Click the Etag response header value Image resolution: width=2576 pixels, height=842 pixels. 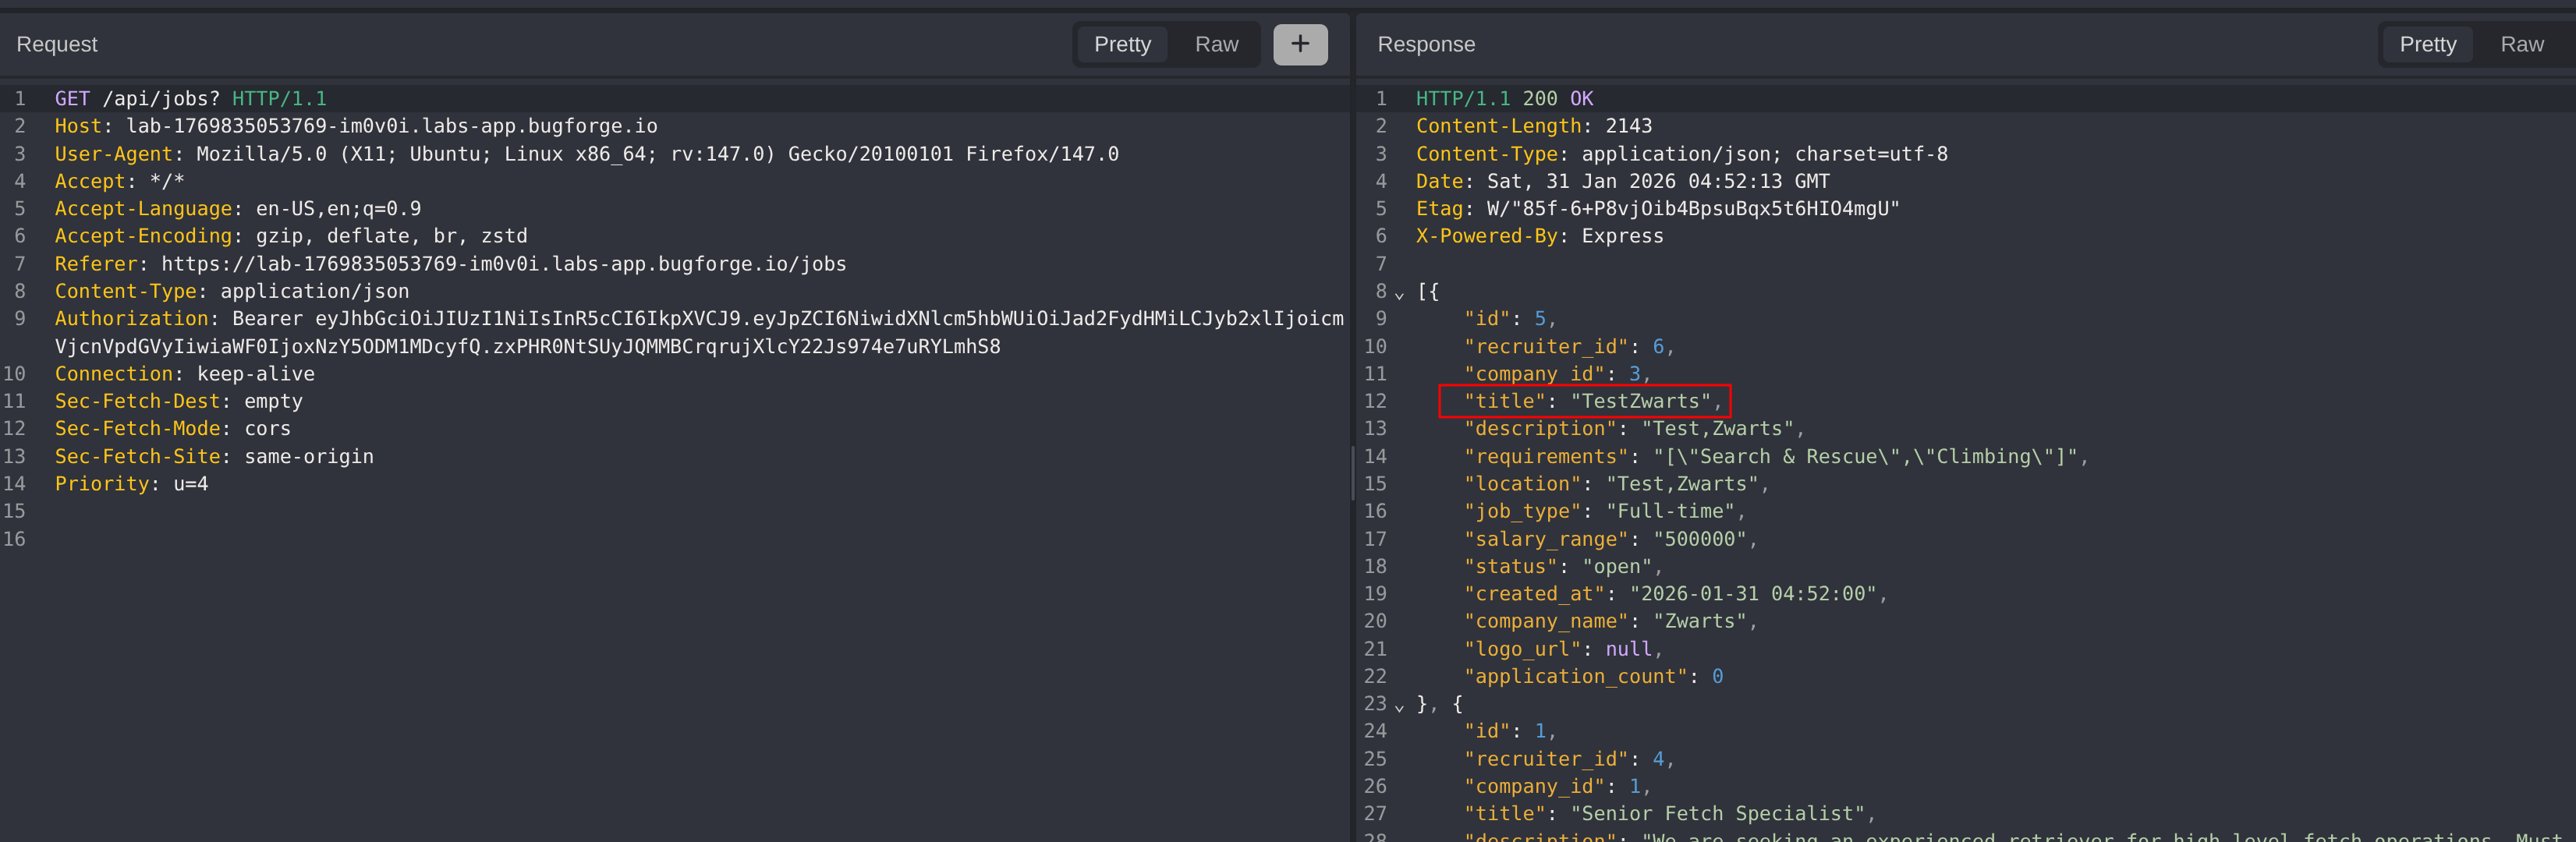tap(1691, 209)
